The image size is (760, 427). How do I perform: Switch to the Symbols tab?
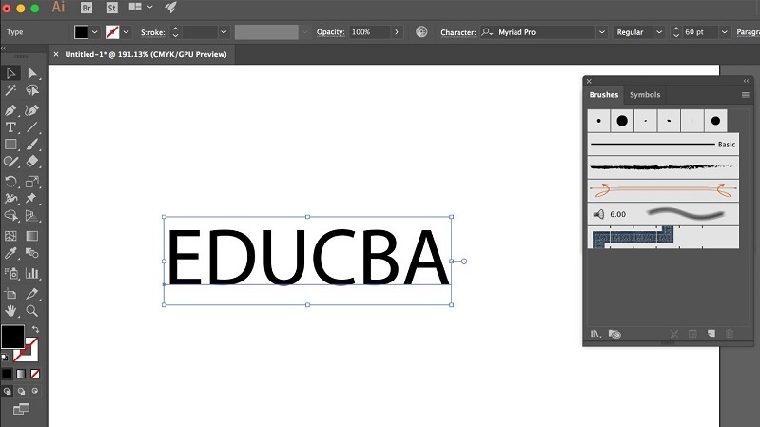(645, 95)
